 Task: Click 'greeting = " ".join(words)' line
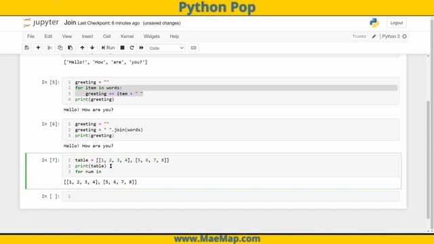(108, 129)
